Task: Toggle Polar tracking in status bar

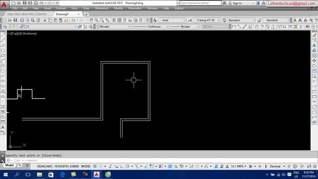Action: (127, 167)
